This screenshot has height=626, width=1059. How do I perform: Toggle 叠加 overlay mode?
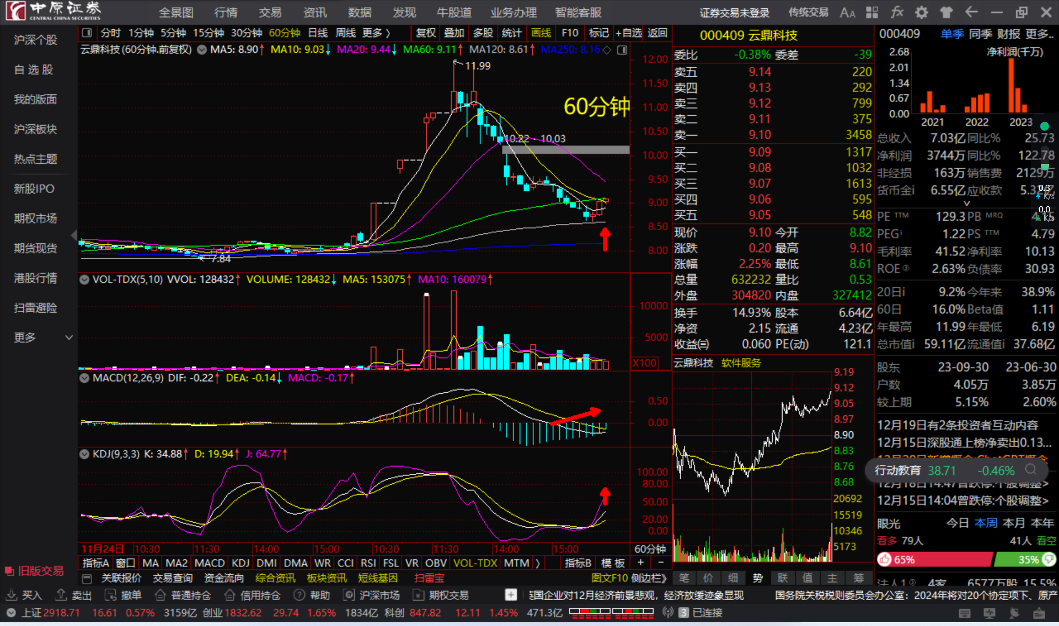pos(454,33)
